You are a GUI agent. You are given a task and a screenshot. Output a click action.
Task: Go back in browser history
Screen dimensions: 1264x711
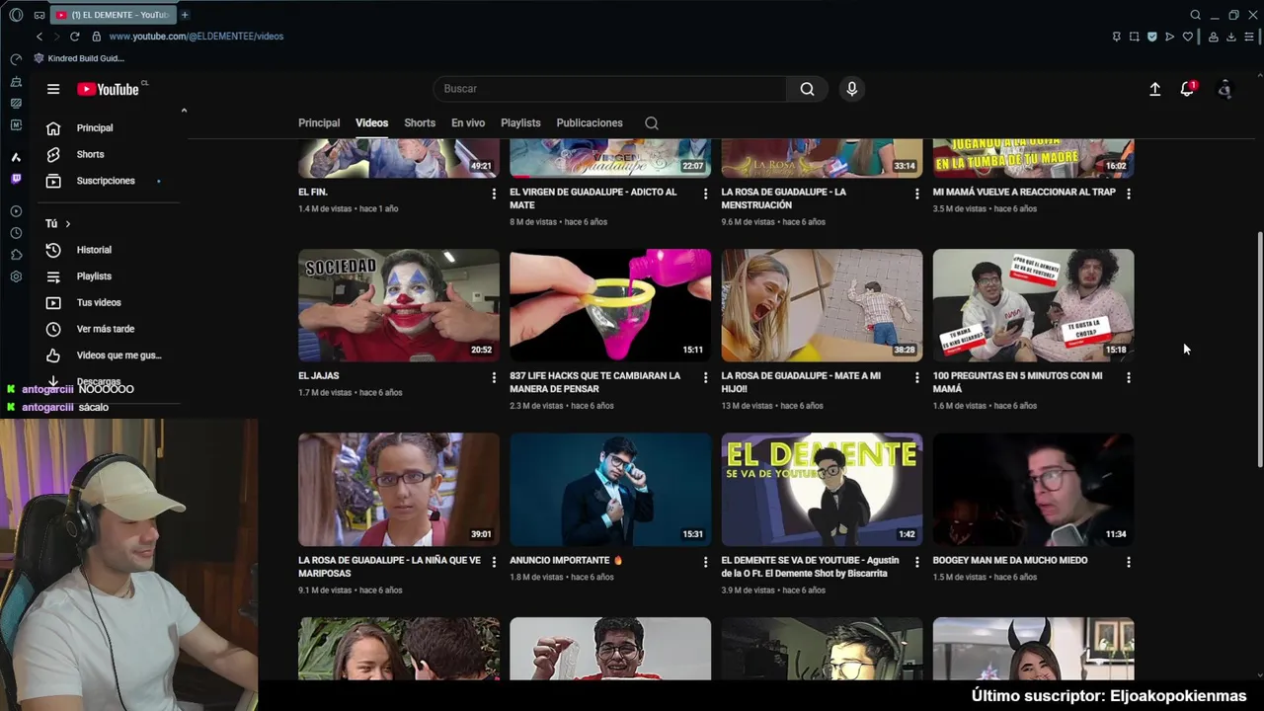[39, 37]
